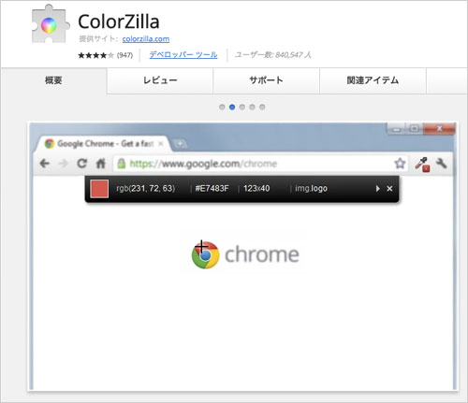The height and width of the screenshot is (403, 468).
Task: Click the address bar showing www.google.com/chrome
Action: [x=260, y=164]
